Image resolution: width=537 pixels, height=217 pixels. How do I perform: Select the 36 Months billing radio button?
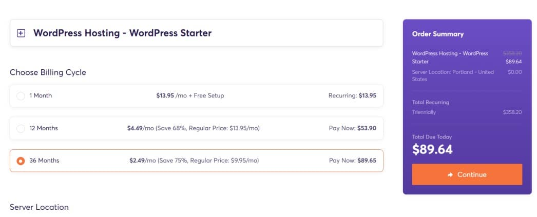click(21, 161)
